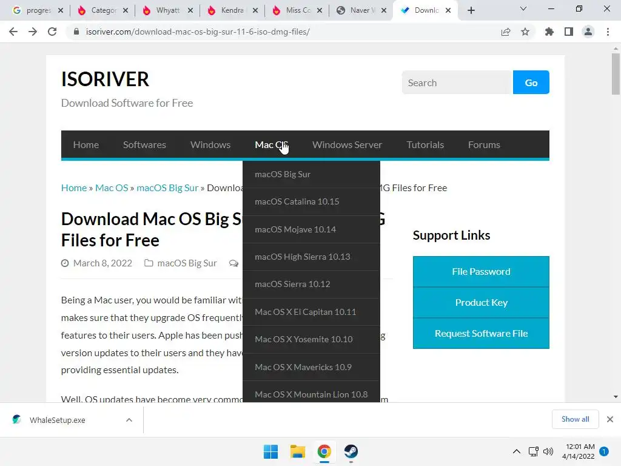621x466 pixels.
Task: Select Mac OS X Mavericks 10.9
Action: point(311,367)
